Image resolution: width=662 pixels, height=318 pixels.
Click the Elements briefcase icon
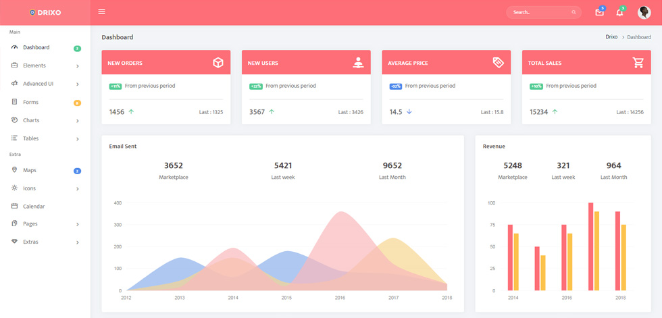point(14,65)
